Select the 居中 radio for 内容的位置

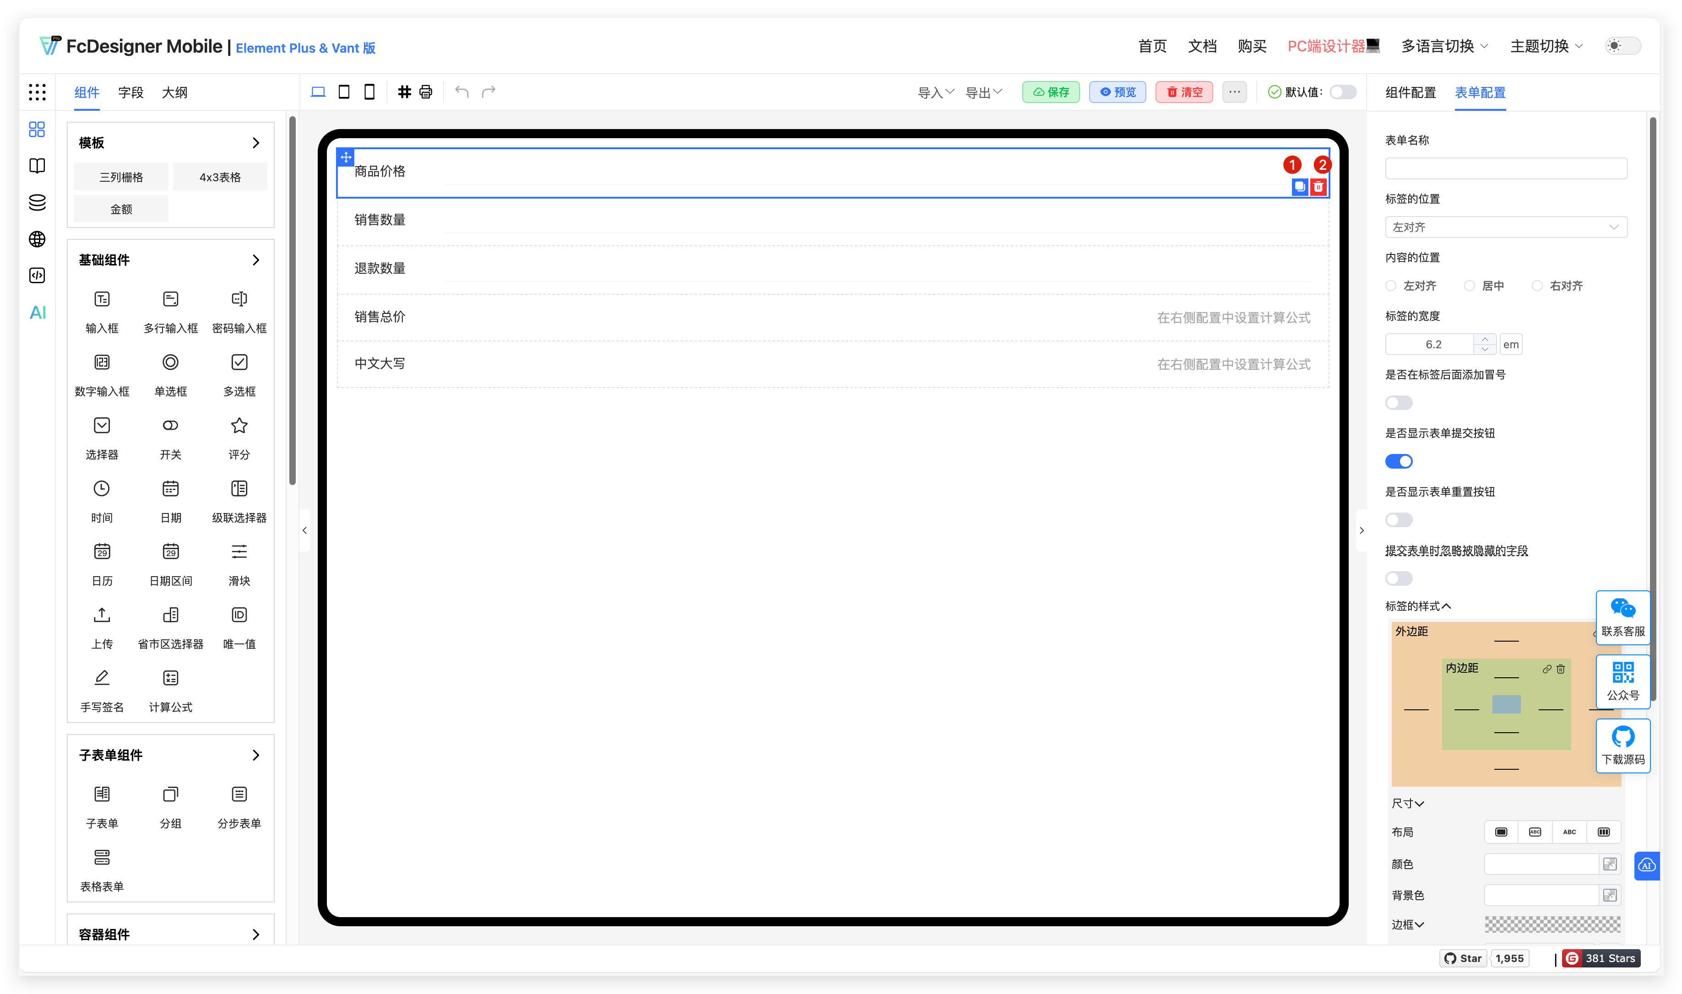1470,285
